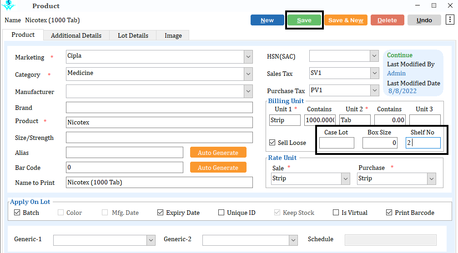Click the green Continue status text

pos(400,55)
